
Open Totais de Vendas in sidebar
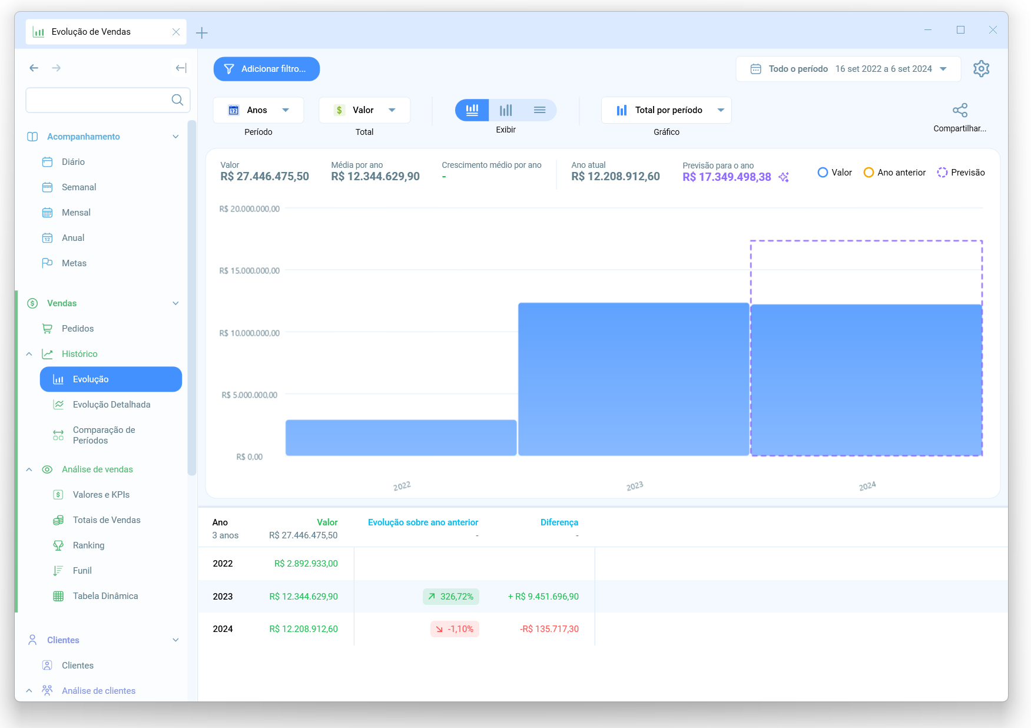click(x=107, y=520)
